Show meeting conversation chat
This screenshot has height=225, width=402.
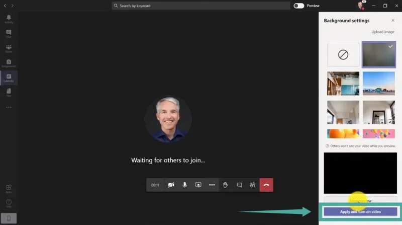click(x=239, y=185)
